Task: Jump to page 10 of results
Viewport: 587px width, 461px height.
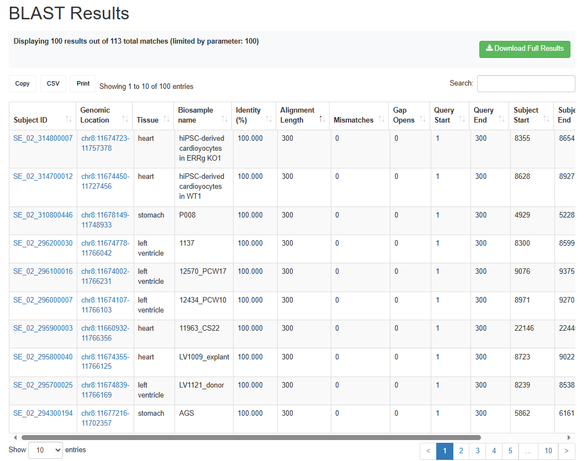Action: coord(548,451)
